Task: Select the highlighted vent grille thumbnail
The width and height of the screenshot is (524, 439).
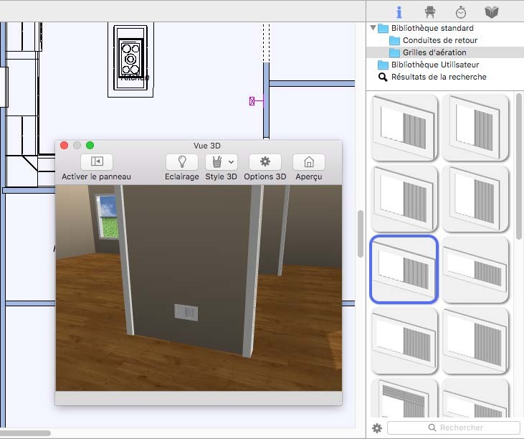Action: click(x=404, y=268)
